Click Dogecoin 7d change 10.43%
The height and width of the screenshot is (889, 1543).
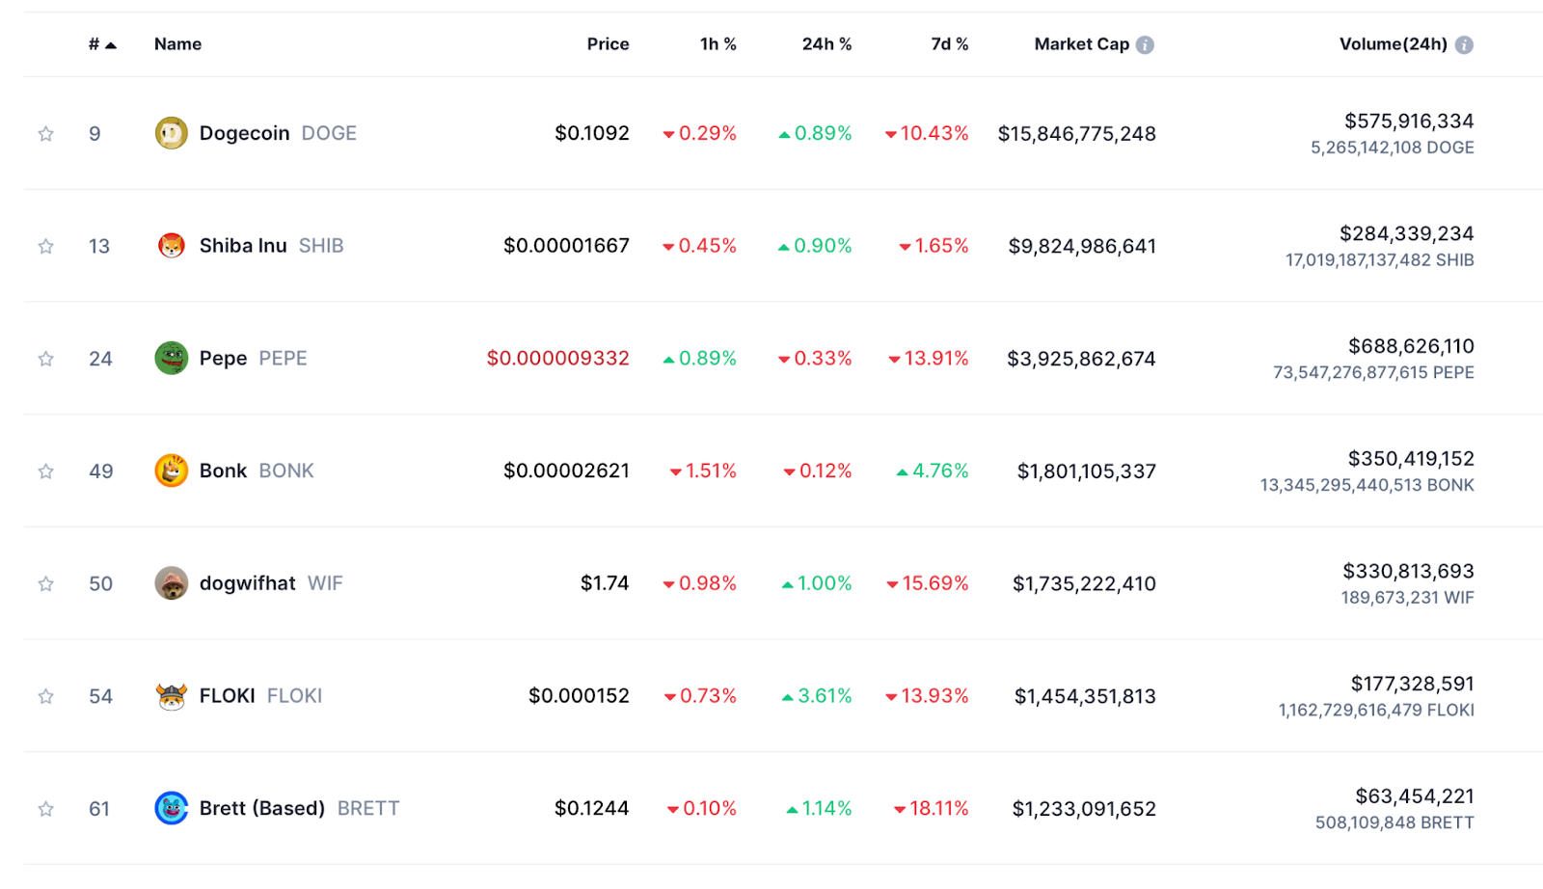[927, 133]
